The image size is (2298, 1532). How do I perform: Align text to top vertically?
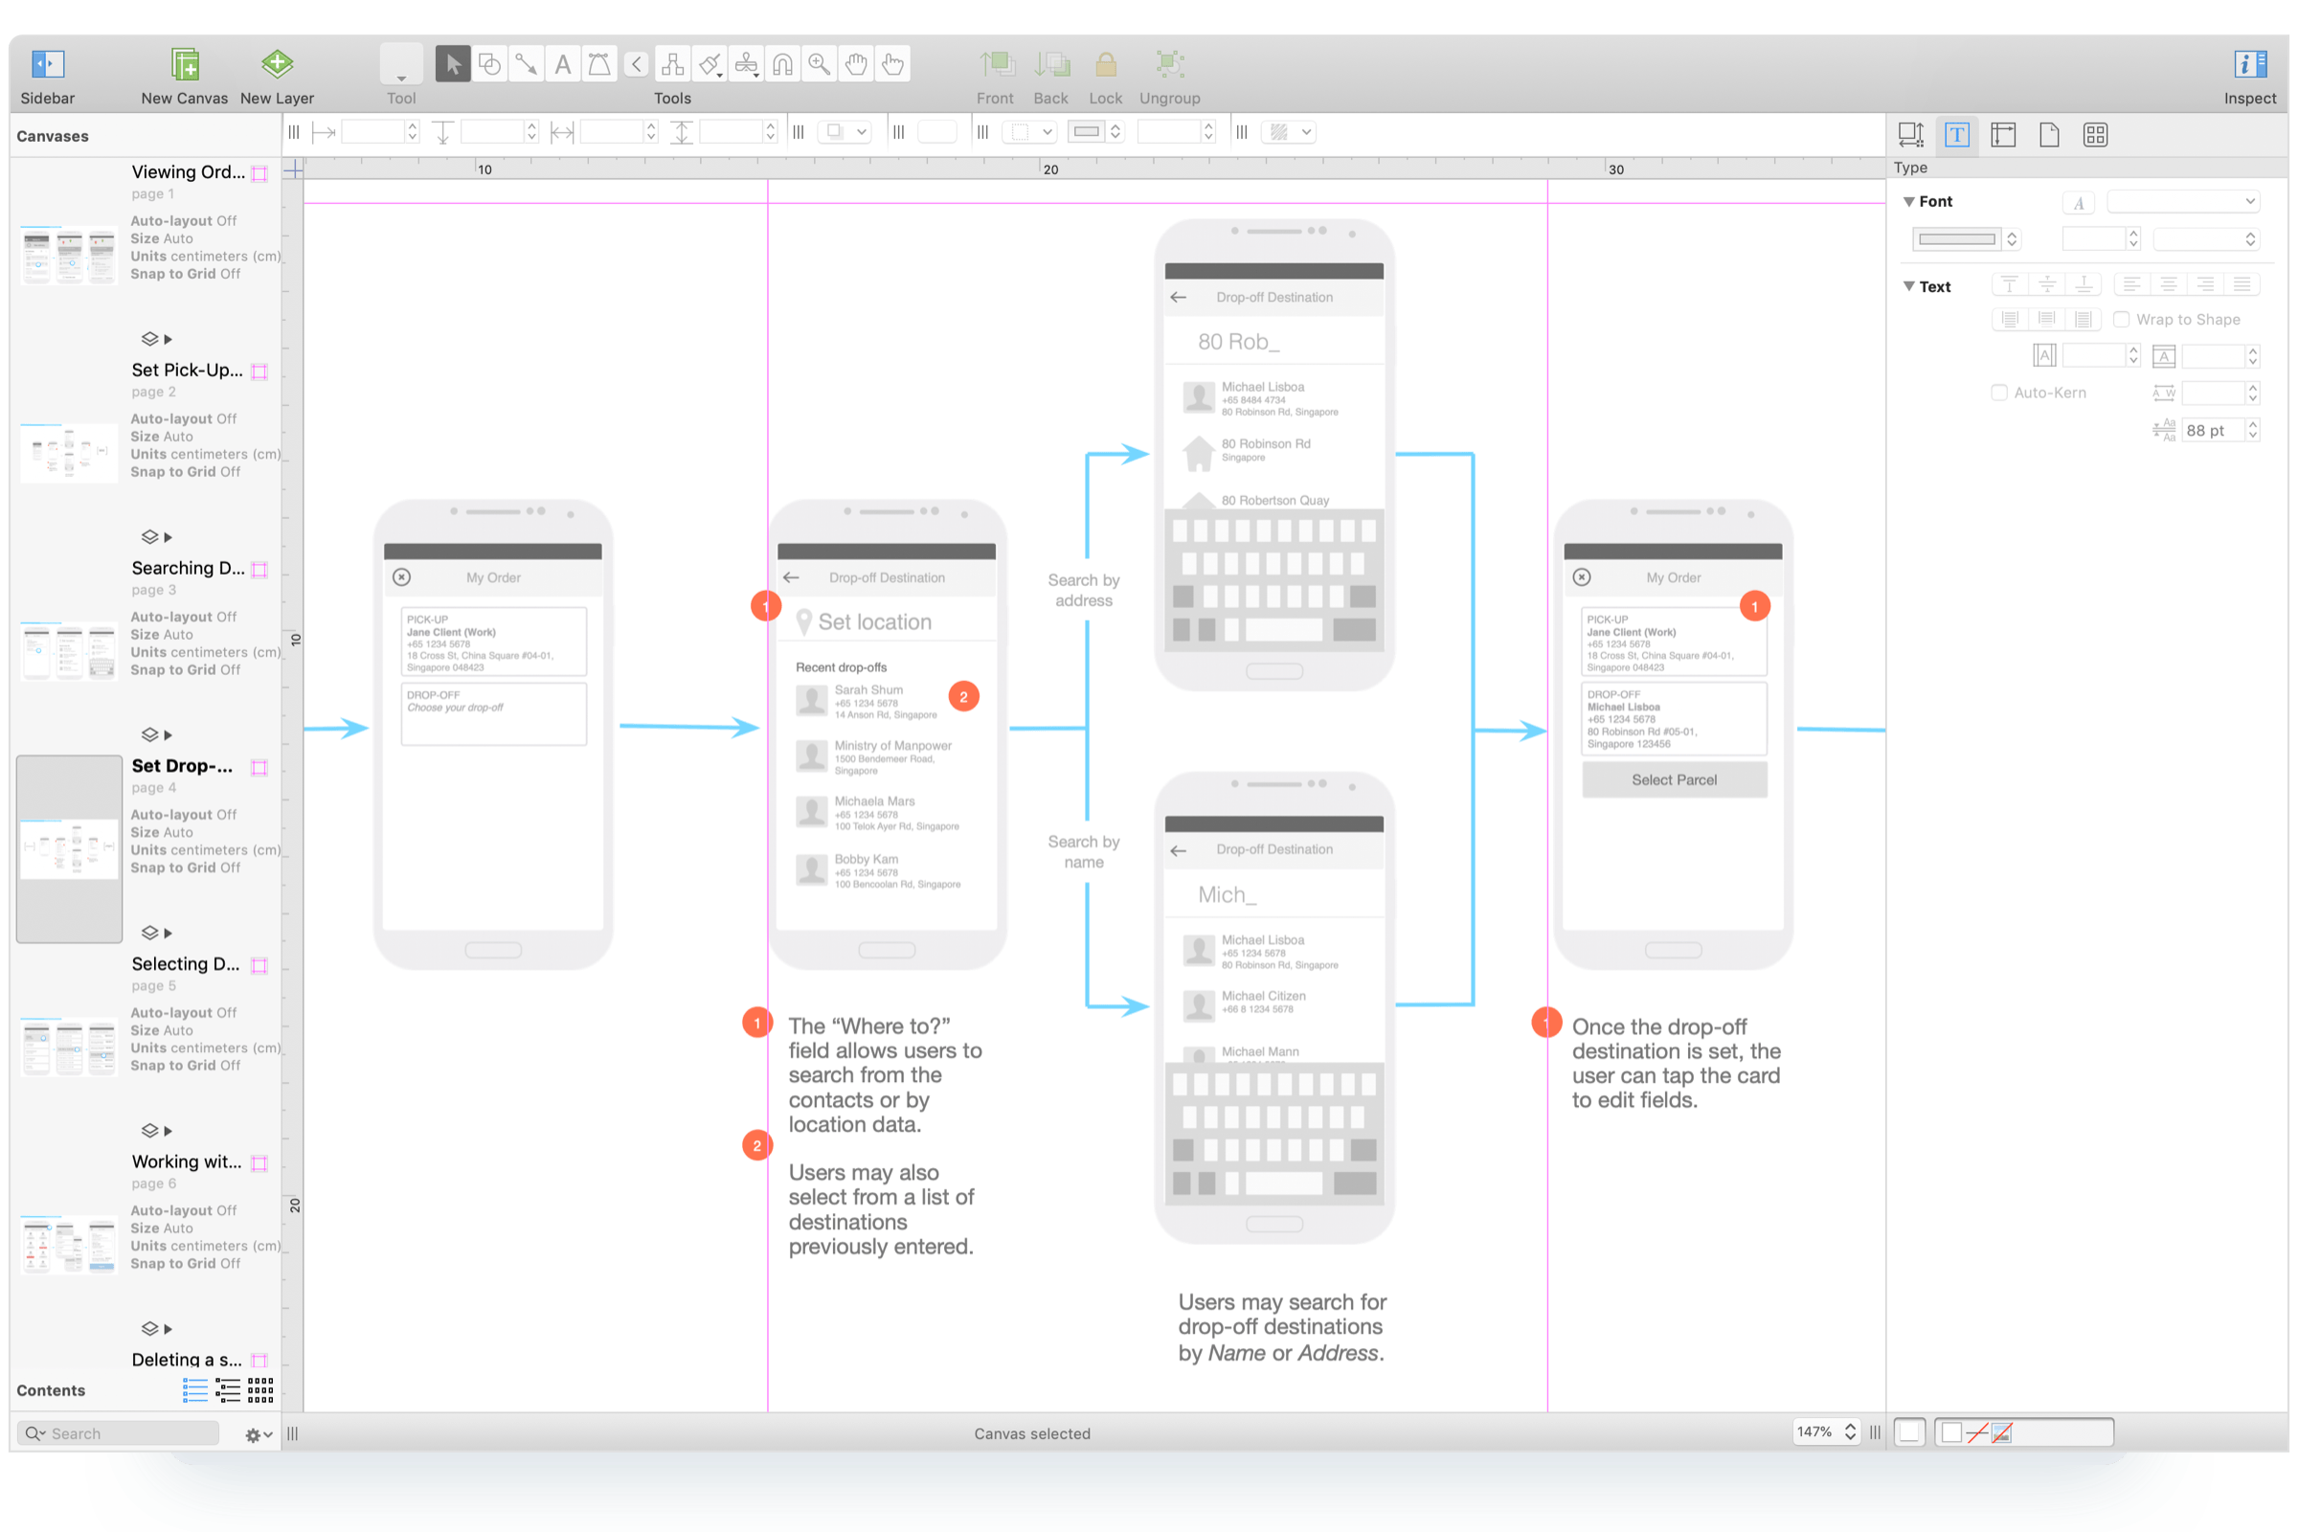[2009, 284]
